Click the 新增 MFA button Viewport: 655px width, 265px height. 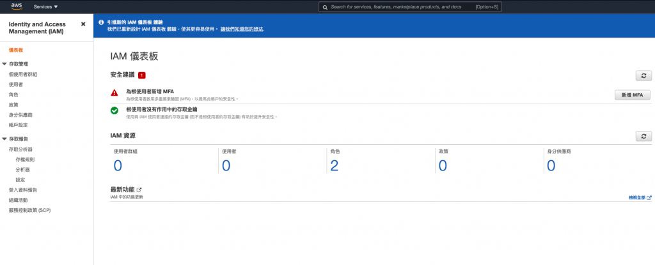[x=633, y=95]
